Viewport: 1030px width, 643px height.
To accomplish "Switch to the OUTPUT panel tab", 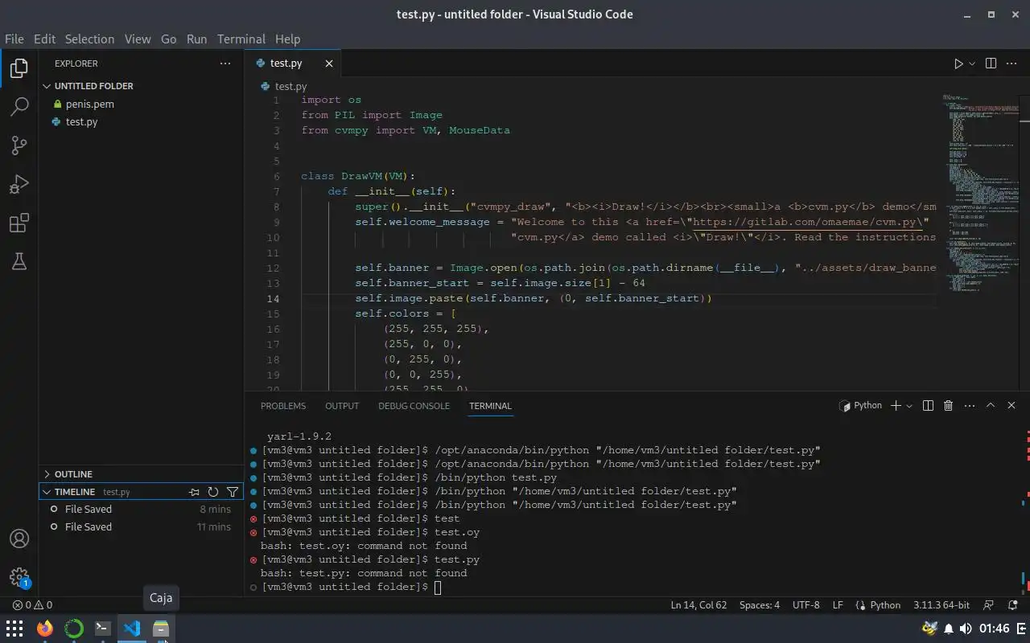I will 342,406.
